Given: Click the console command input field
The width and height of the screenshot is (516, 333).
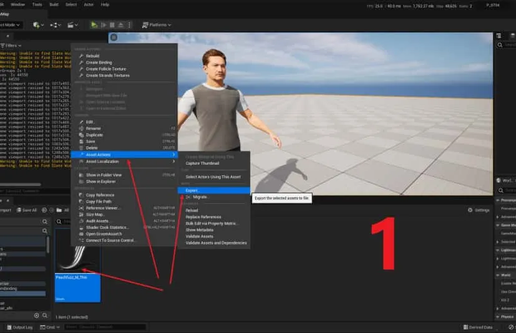Looking at the screenshot, I should click(105, 327).
